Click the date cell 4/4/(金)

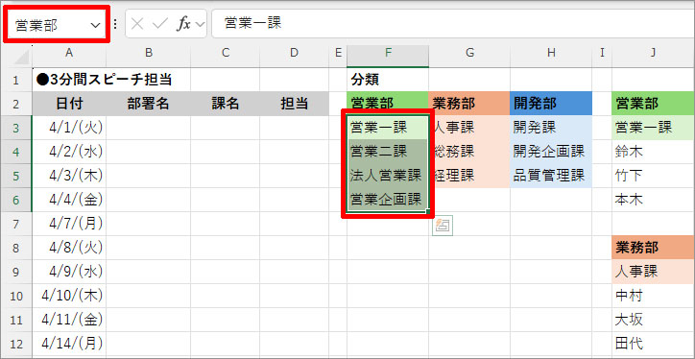69,200
